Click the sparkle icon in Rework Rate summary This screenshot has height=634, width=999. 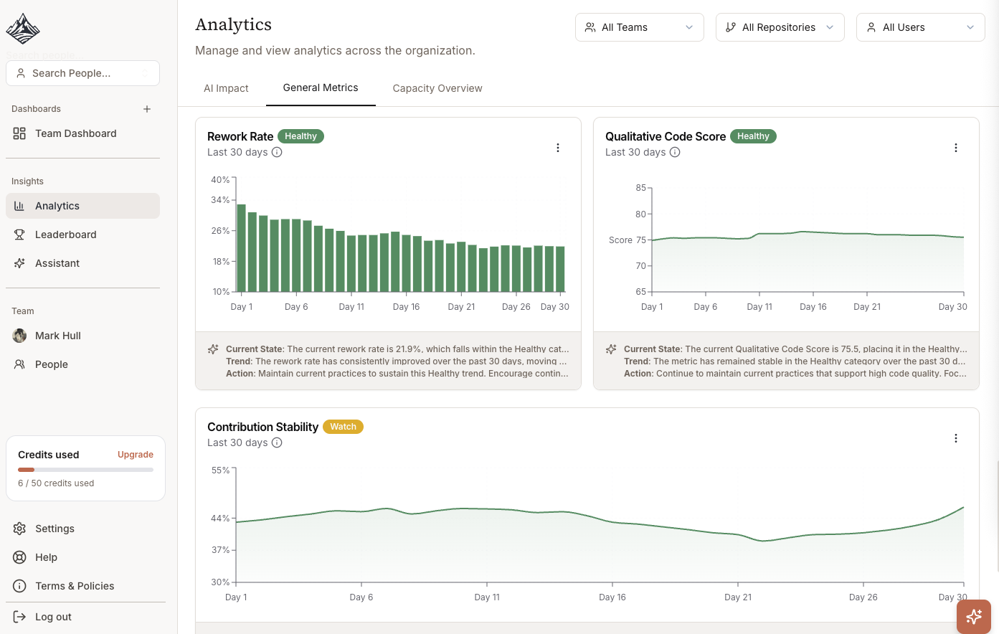(x=213, y=349)
